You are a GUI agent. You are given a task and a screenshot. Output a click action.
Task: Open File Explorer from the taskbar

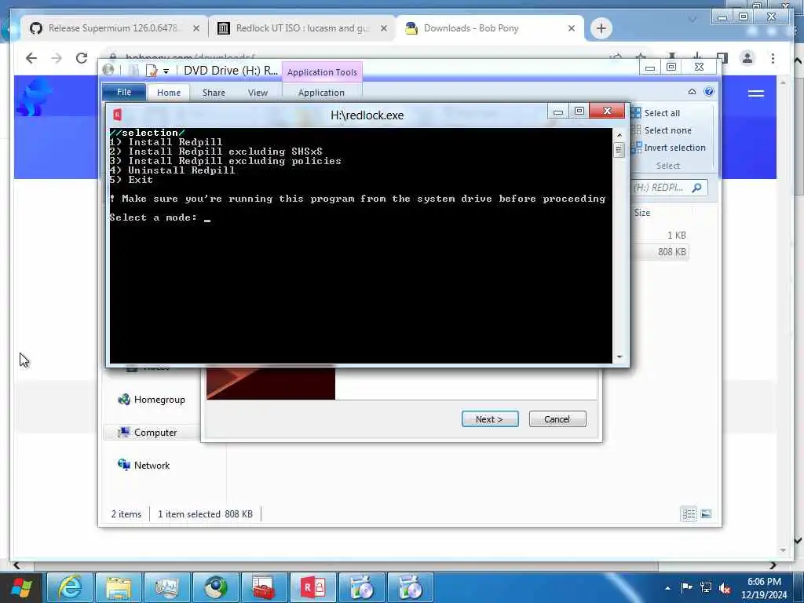(x=118, y=587)
